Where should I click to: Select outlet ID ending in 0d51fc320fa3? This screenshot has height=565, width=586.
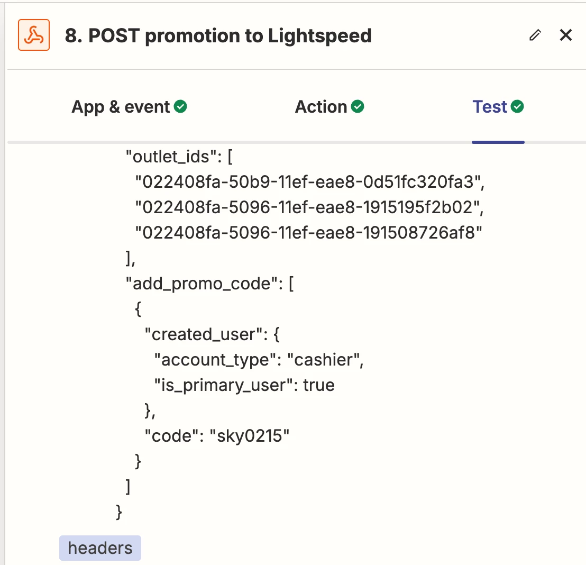309,182
